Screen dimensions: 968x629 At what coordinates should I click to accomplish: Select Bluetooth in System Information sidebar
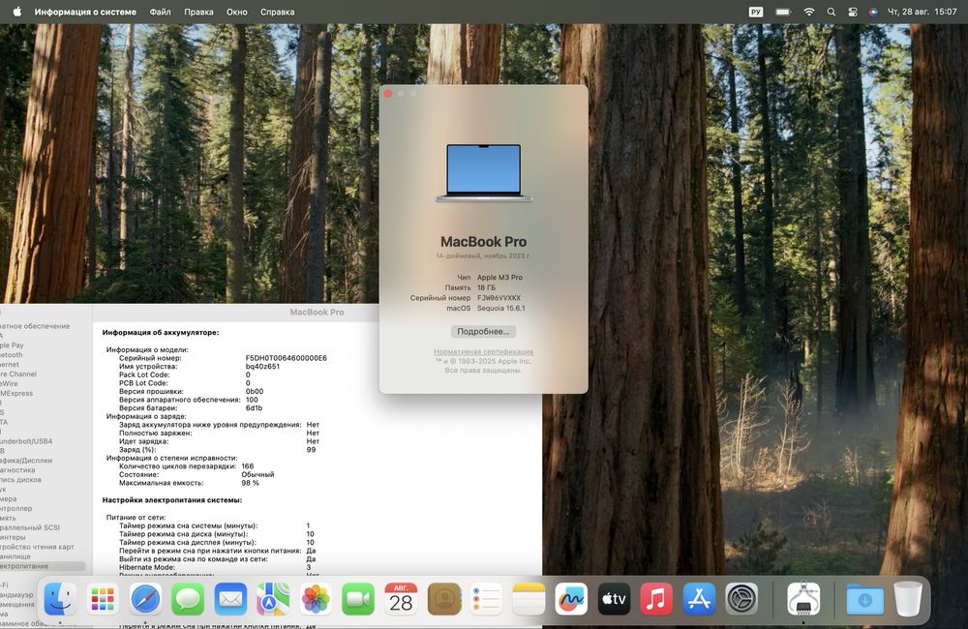coord(12,355)
